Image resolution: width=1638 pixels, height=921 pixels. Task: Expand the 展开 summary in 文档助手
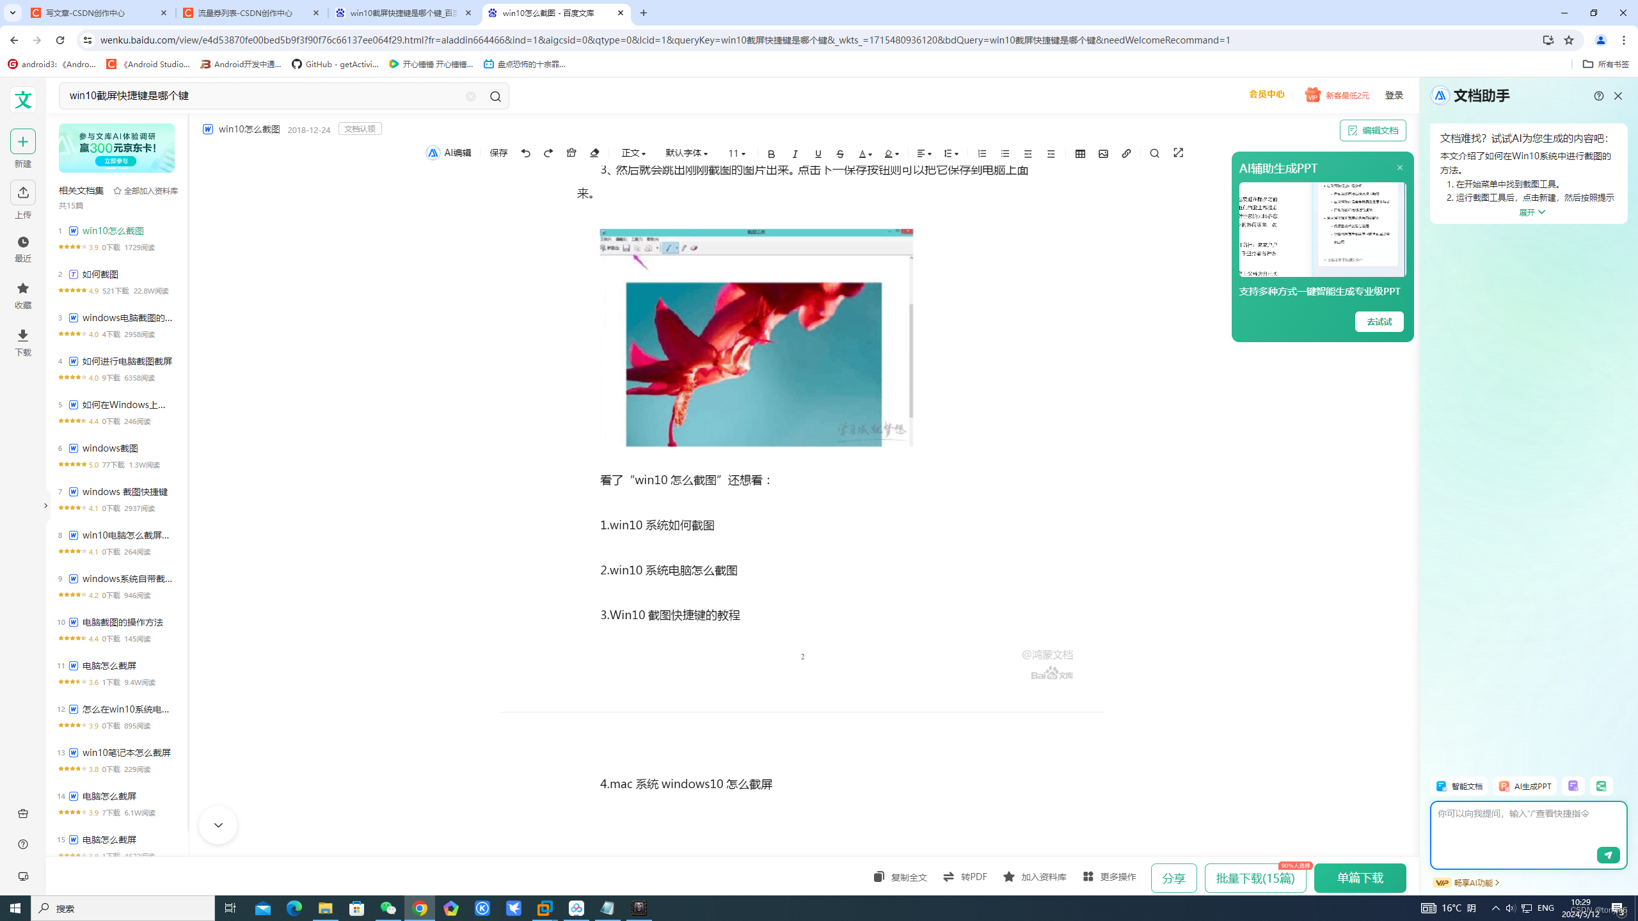1532,212
